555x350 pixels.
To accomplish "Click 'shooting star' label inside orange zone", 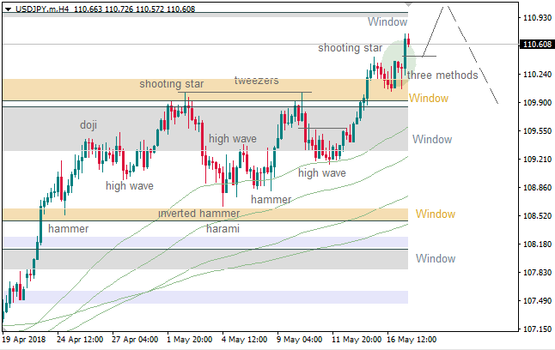I will [172, 84].
